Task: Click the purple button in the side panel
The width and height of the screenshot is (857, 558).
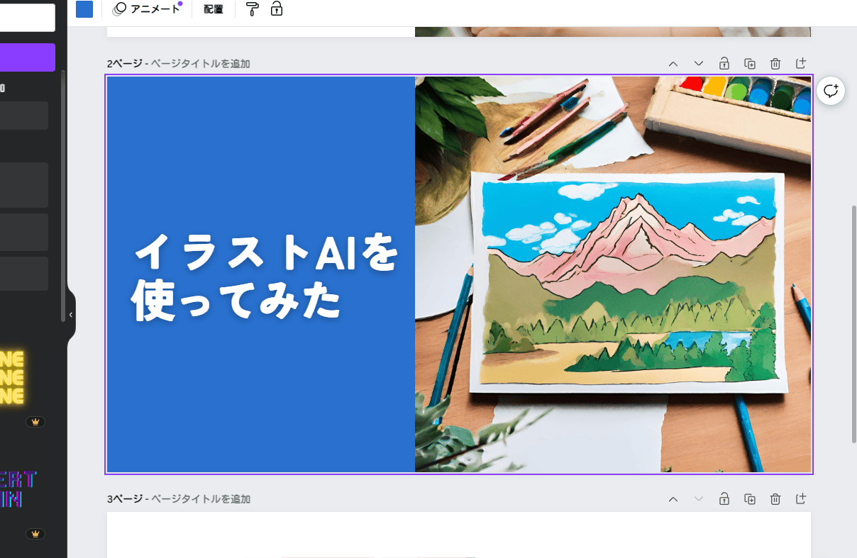Action: click(x=28, y=57)
